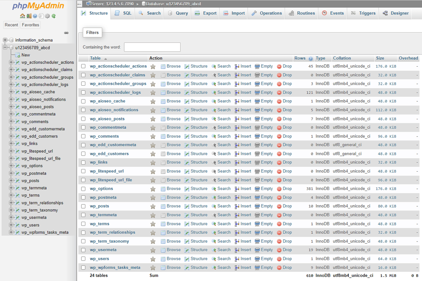The image size is (422, 281).
Task: Open the Recent tables selector
Action: 11,25
